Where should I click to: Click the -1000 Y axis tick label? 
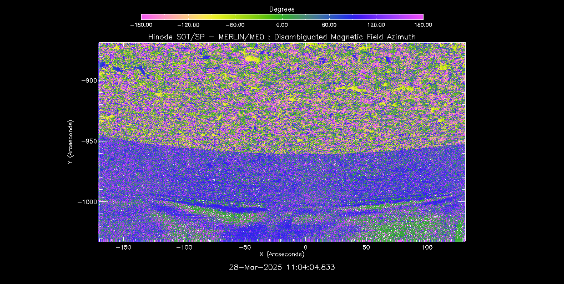pos(86,202)
